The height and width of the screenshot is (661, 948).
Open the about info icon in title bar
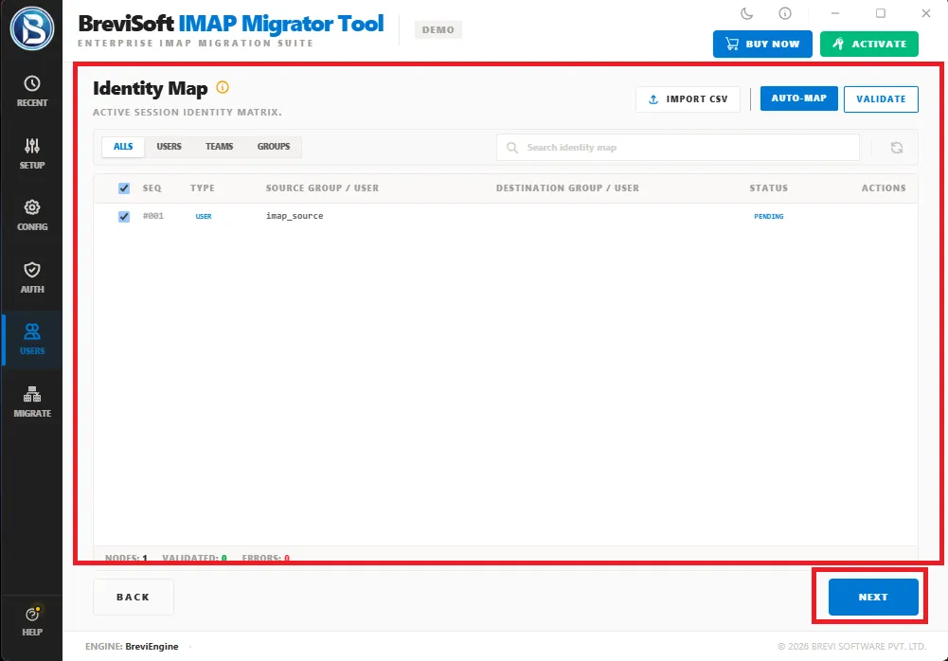point(785,13)
